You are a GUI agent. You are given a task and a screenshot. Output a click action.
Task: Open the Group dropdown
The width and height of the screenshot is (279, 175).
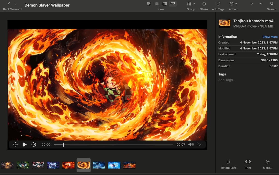190,4
